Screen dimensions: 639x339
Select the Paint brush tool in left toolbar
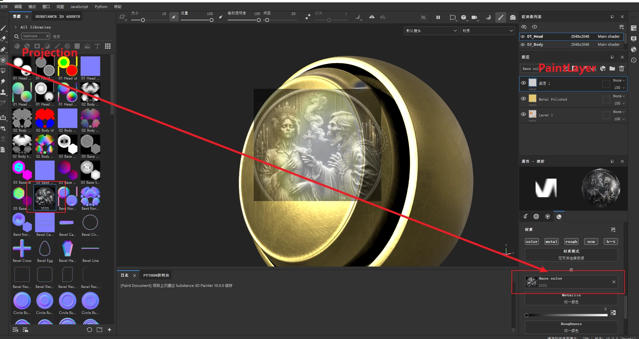pos(3,28)
